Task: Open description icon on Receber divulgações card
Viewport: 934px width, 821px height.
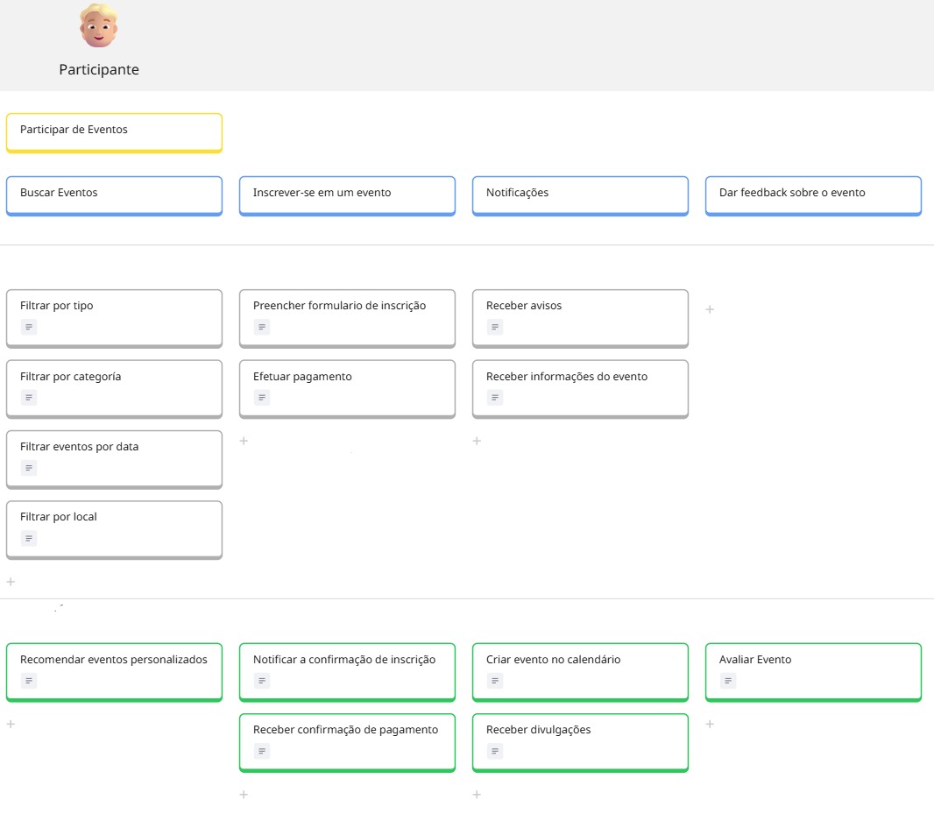Action: [495, 751]
